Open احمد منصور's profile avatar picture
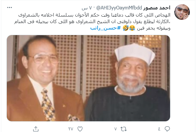196x132 pixels. tap(182, 12)
